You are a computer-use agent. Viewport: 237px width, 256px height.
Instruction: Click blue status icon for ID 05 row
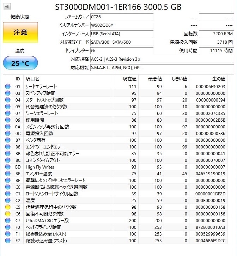[x=8, y=106]
